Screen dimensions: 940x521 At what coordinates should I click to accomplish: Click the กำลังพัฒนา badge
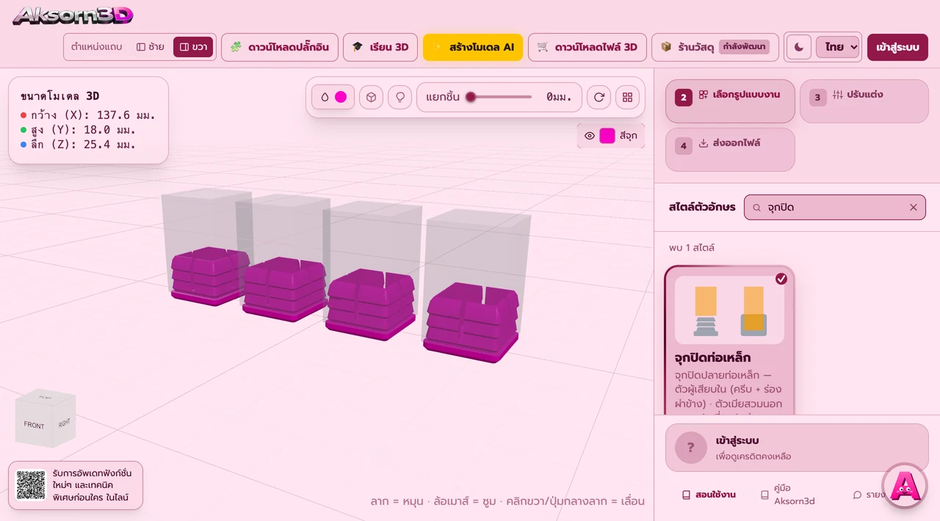click(745, 47)
